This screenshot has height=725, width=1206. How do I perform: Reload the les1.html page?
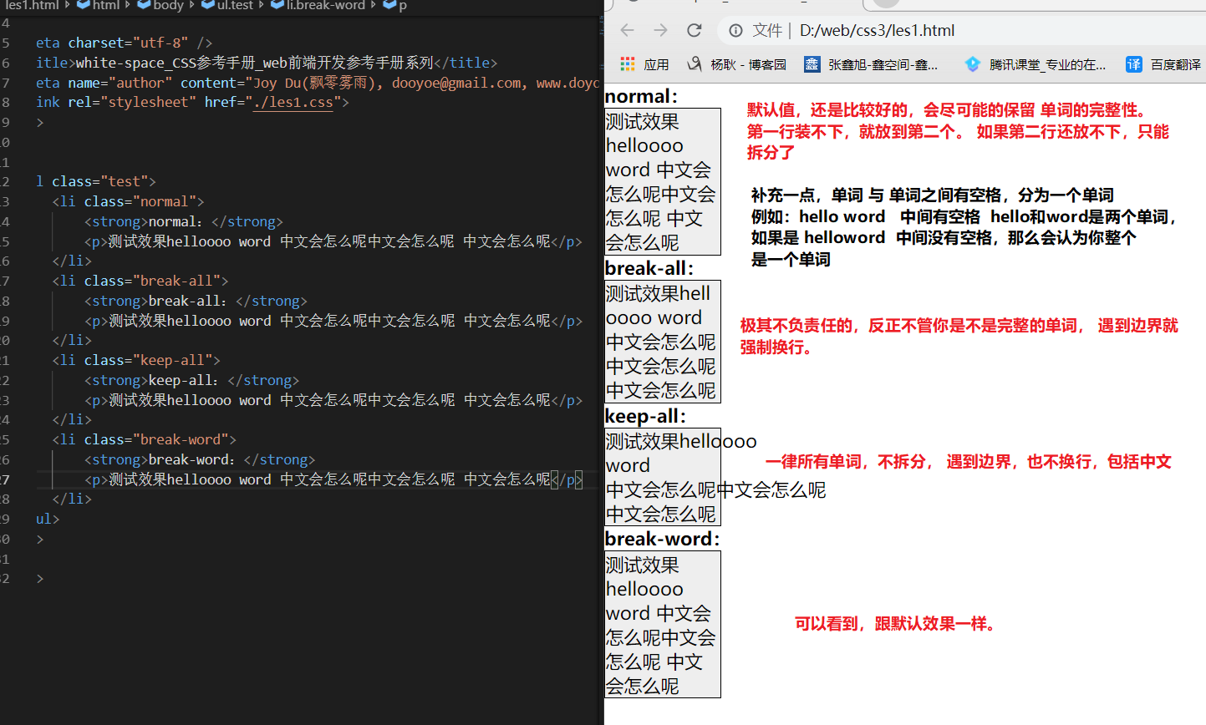[x=695, y=31]
